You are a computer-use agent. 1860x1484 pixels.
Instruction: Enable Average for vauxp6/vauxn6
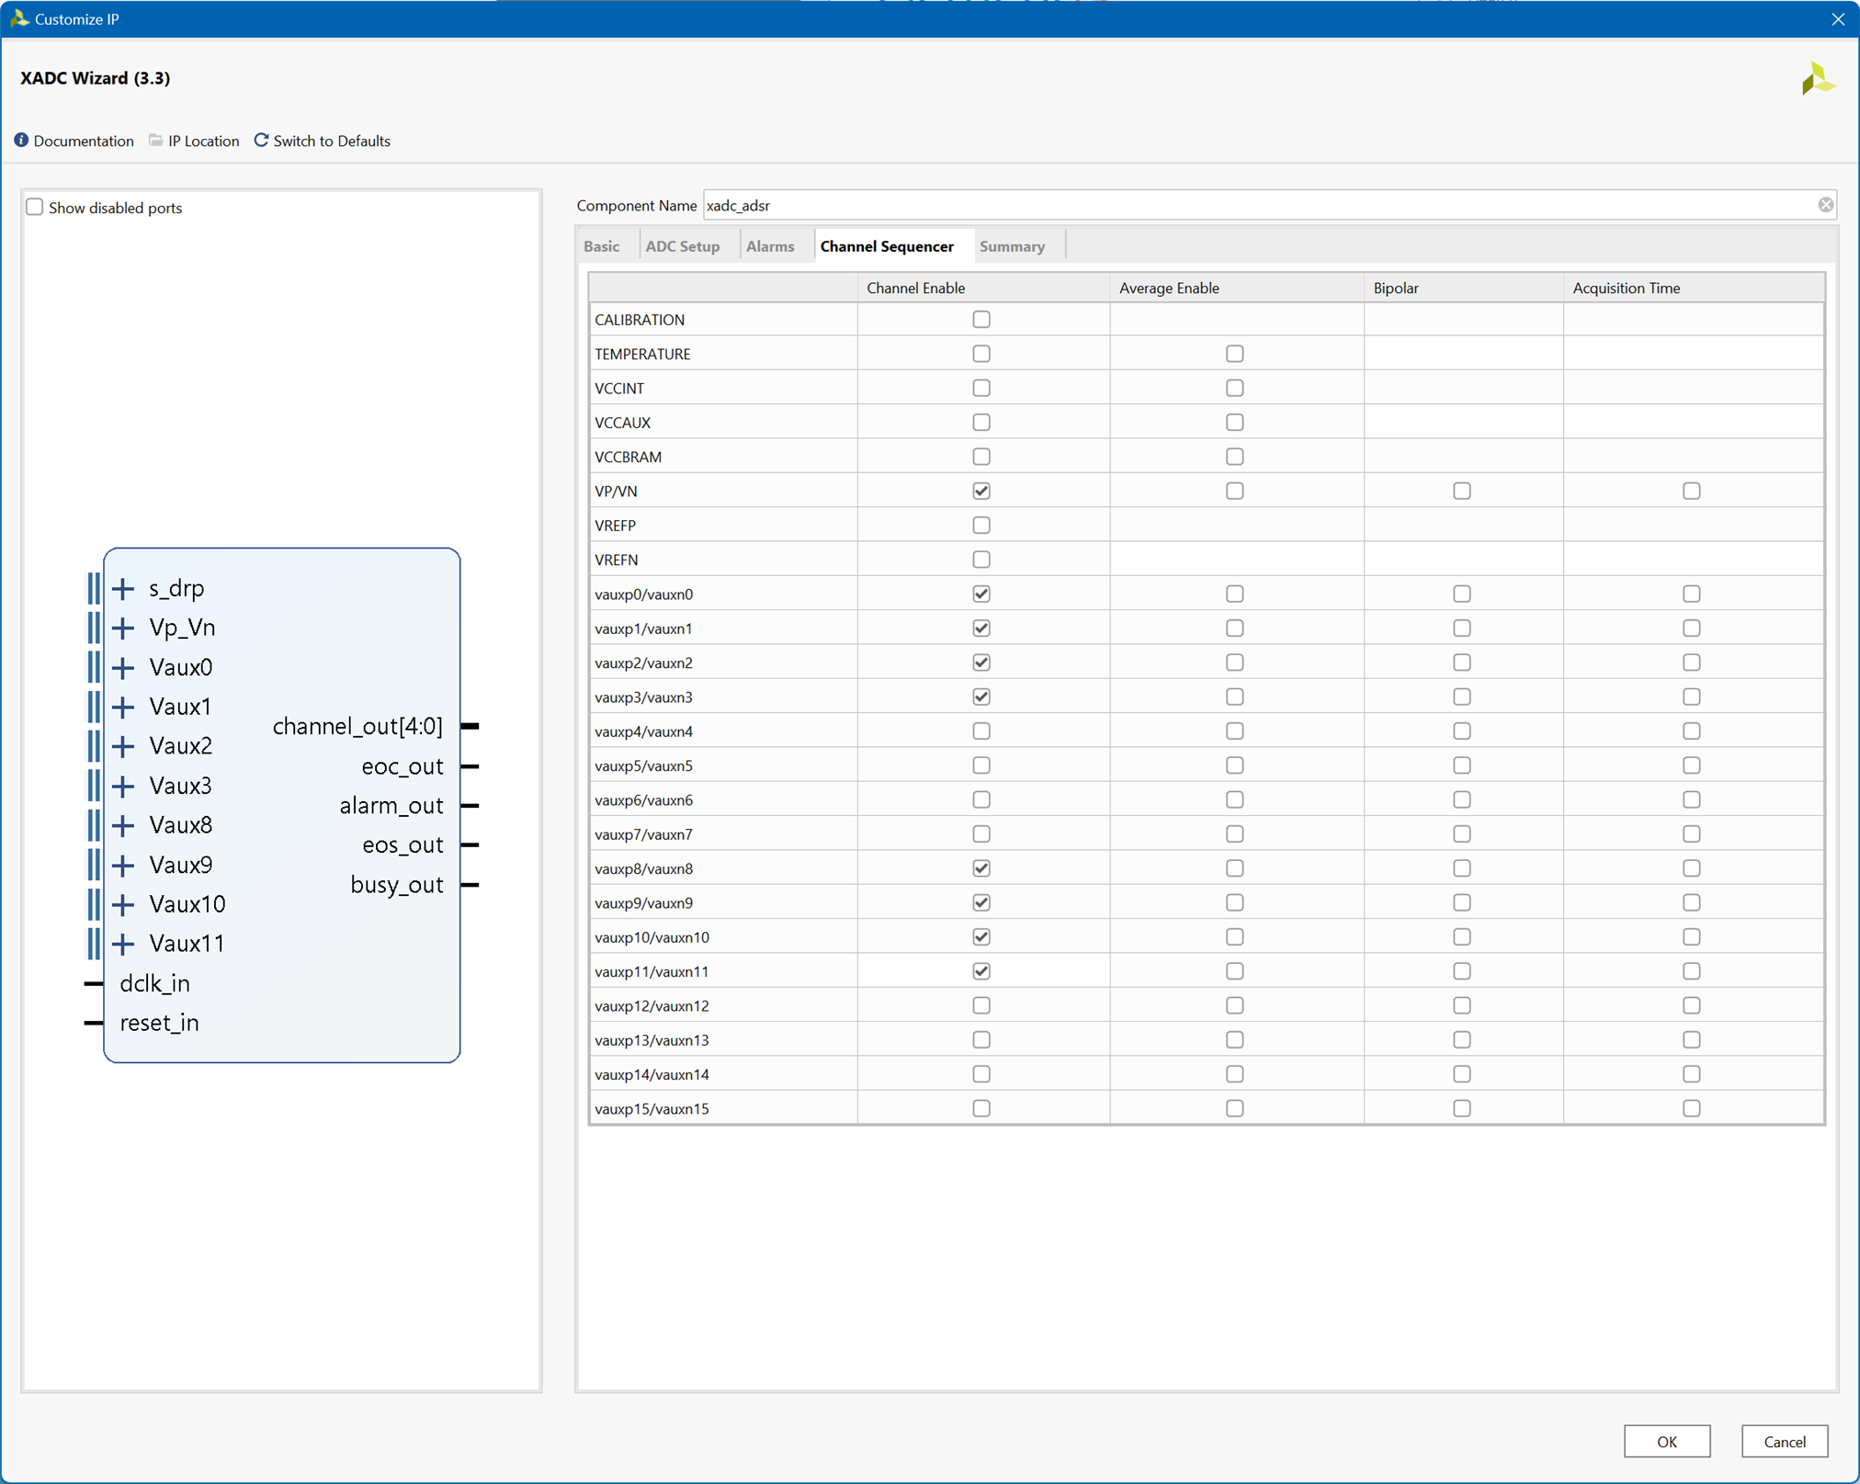click(1234, 799)
